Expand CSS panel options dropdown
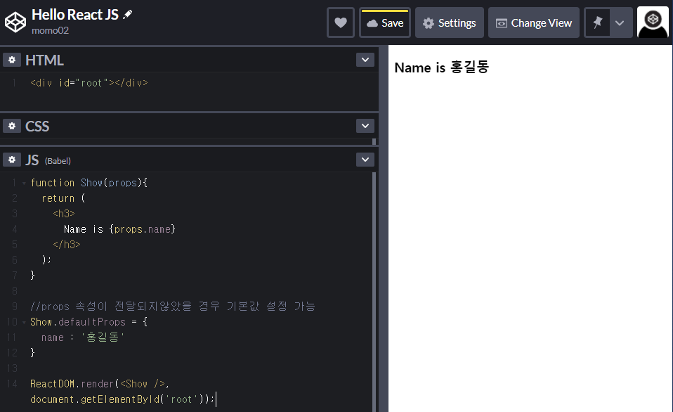Viewport: 673px width, 412px height. click(365, 126)
